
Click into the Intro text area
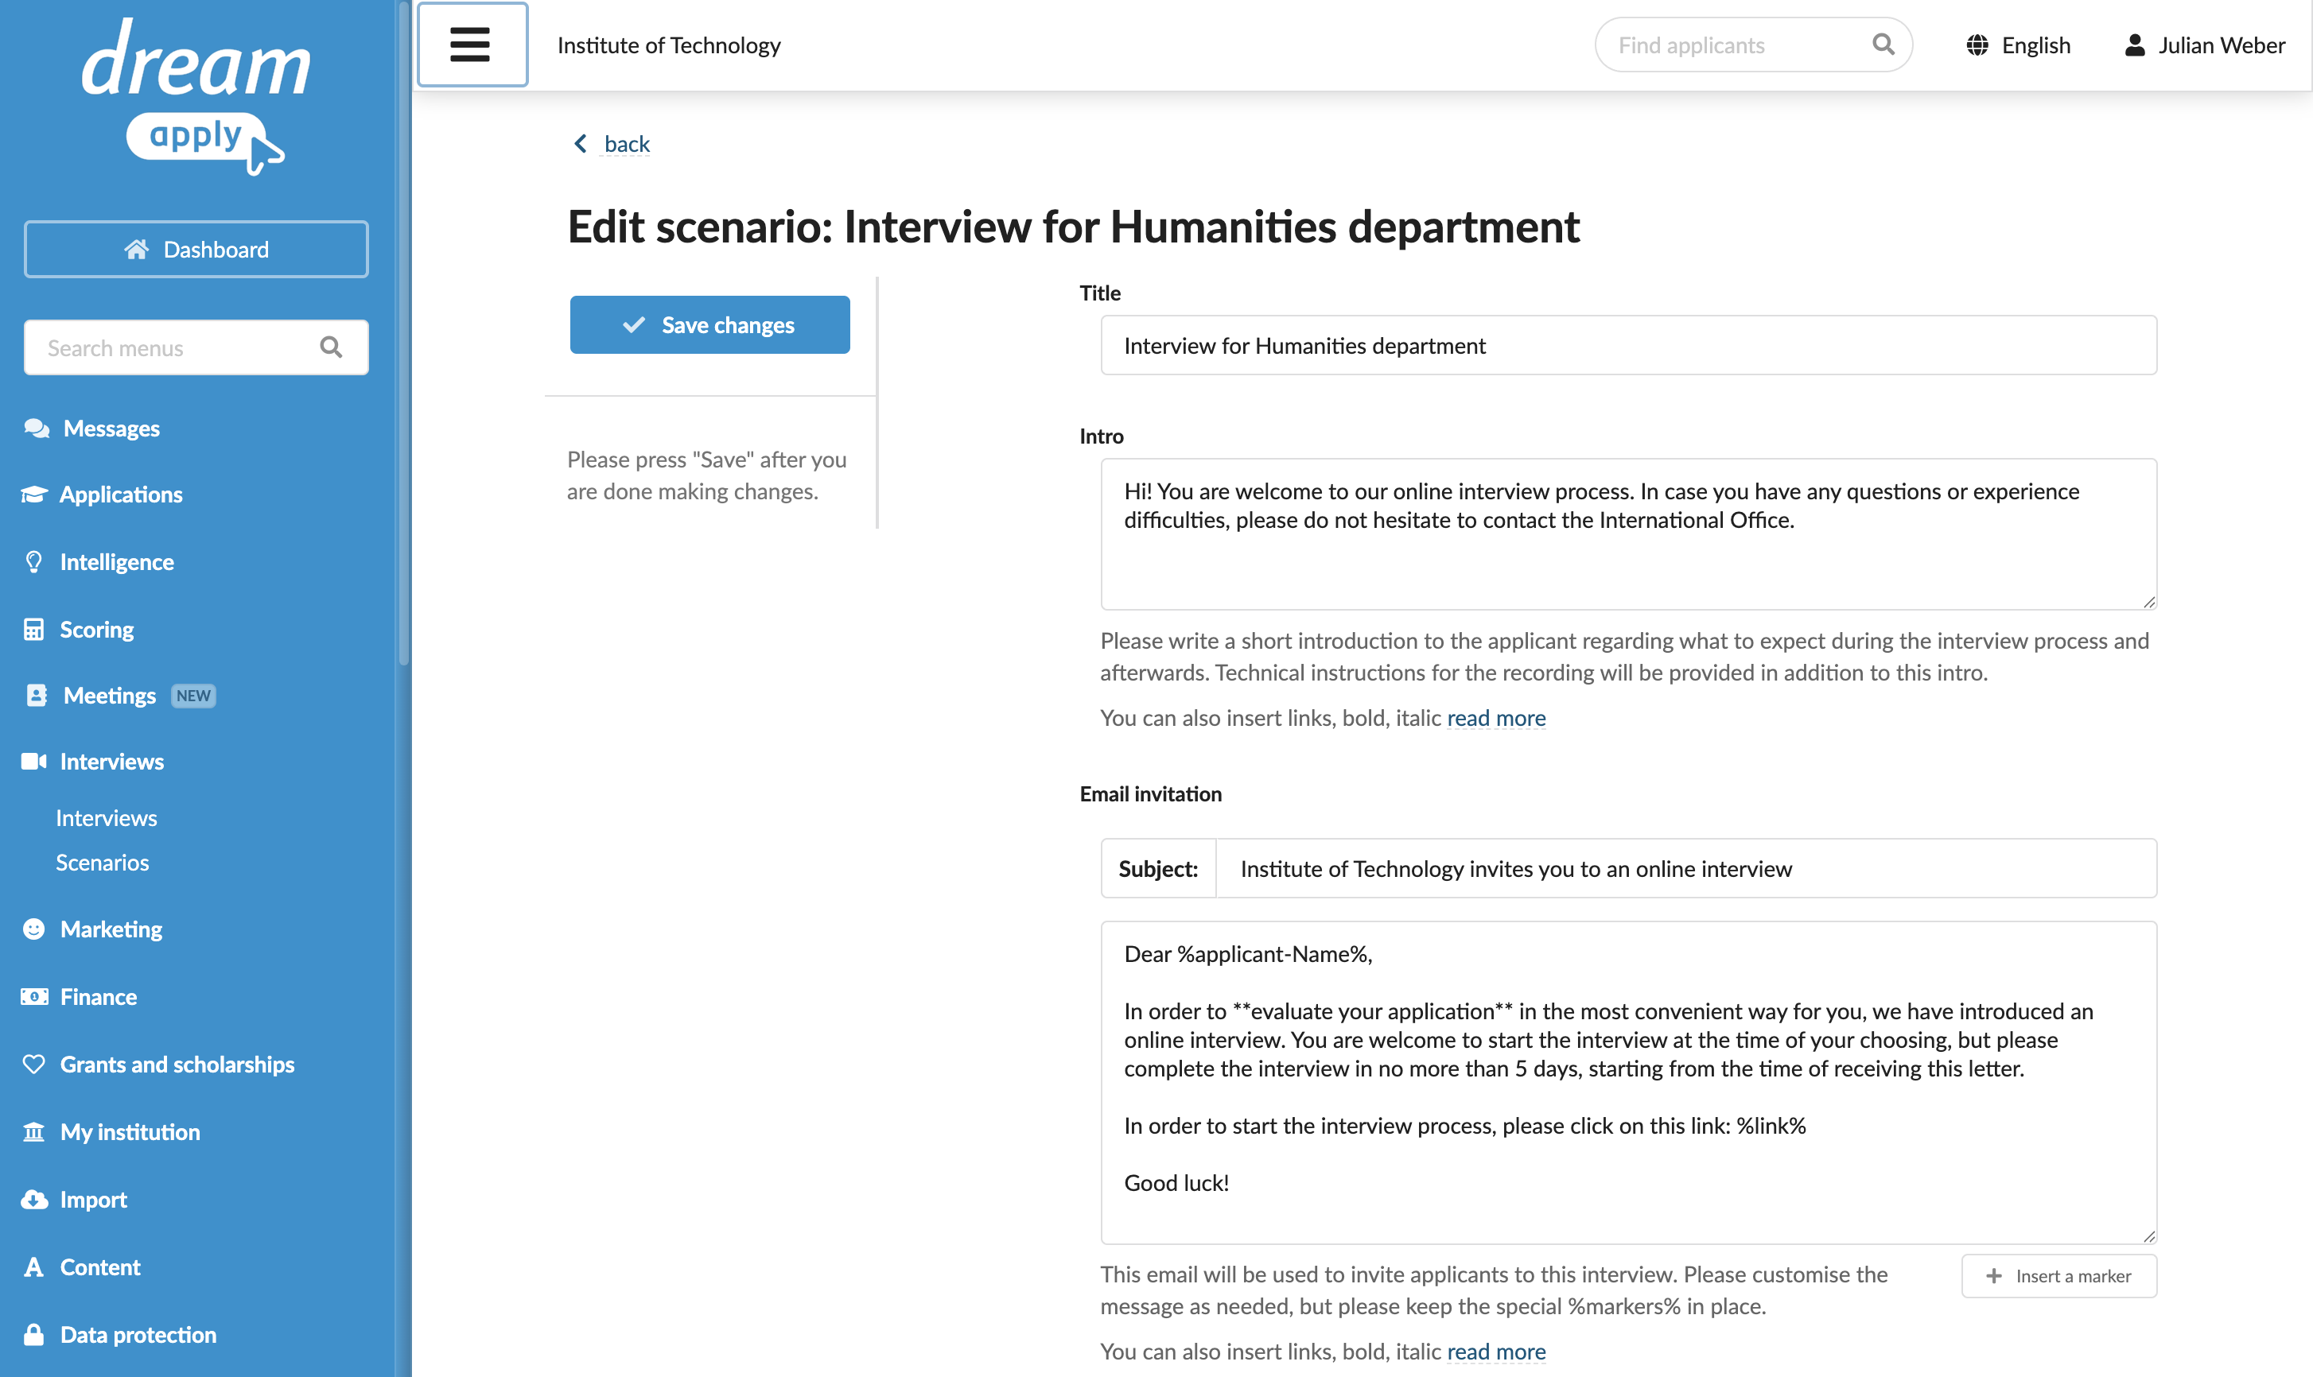click(x=1628, y=533)
